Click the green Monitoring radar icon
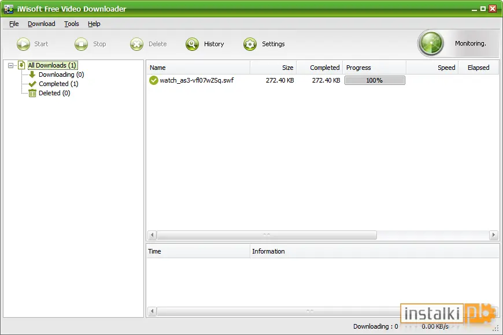 pyautogui.click(x=431, y=43)
